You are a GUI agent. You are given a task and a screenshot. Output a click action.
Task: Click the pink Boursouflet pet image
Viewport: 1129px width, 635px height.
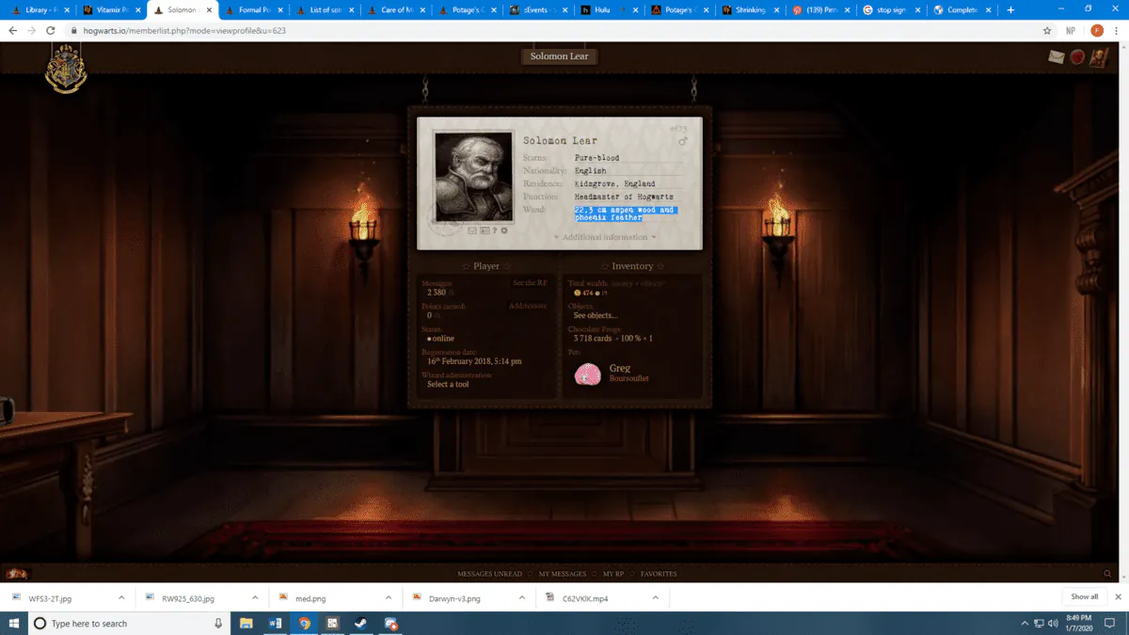(588, 373)
